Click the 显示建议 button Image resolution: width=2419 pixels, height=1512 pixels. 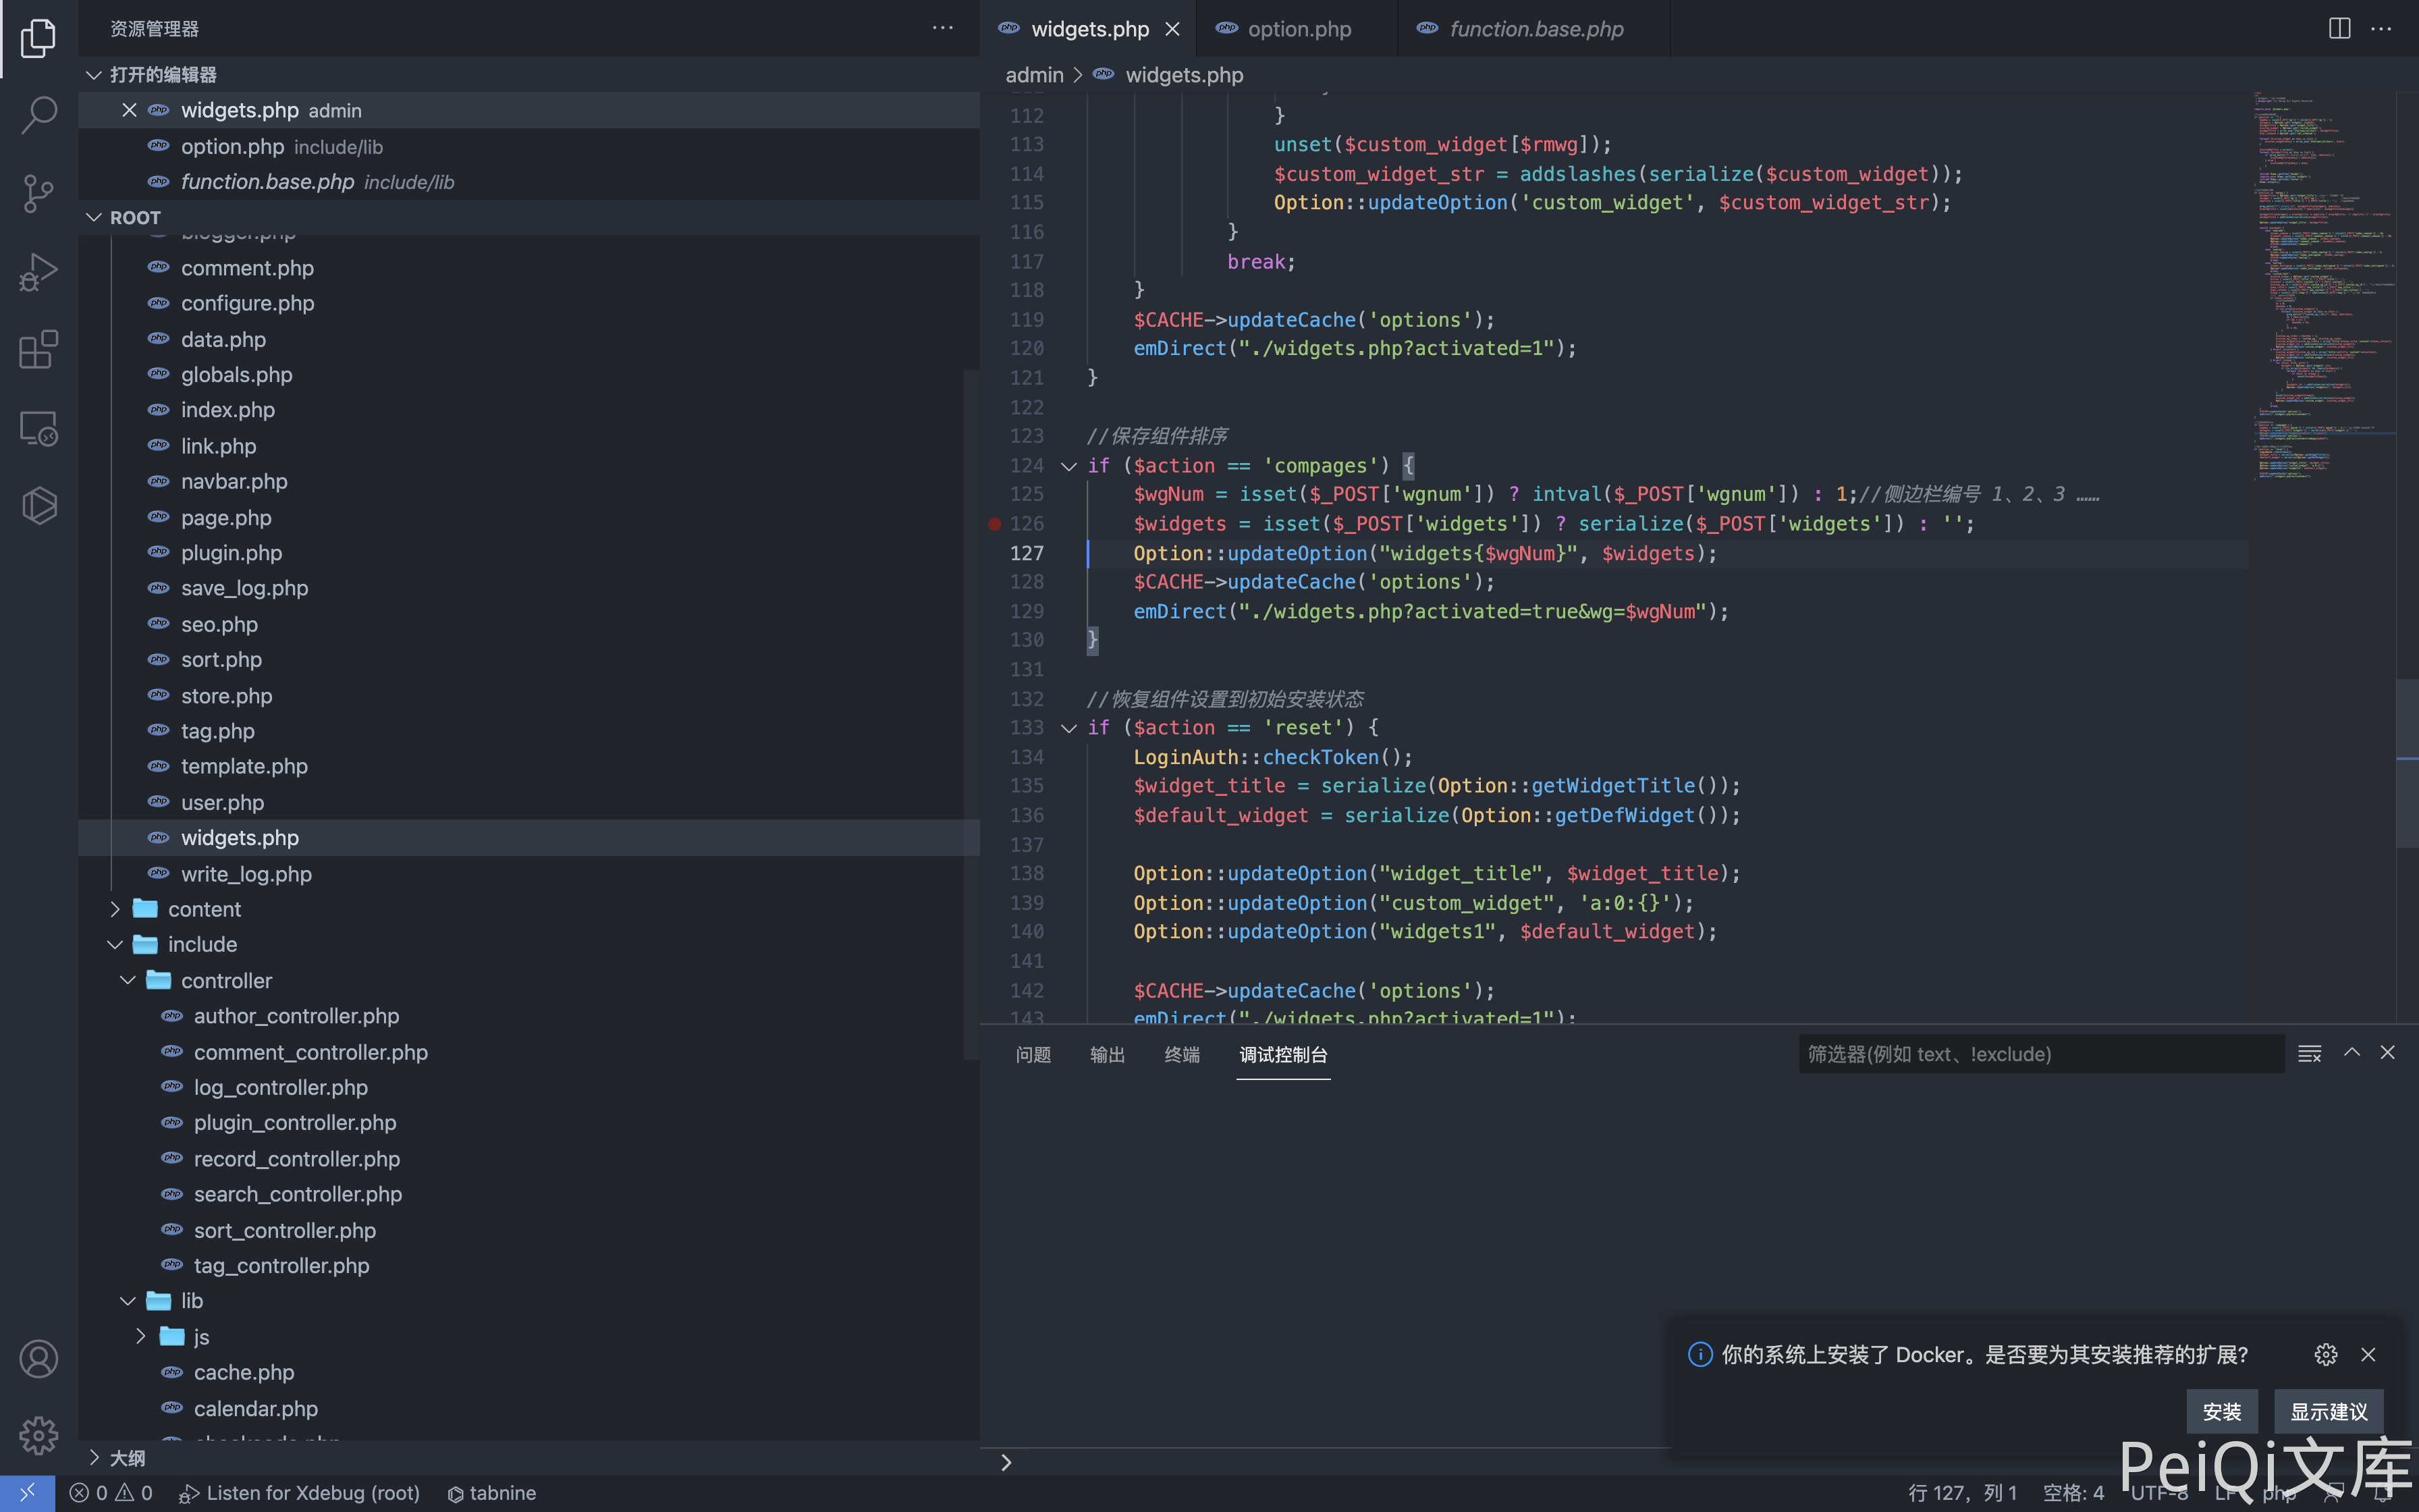2328,1412
